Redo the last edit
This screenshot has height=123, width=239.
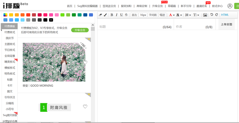[217, 15]
